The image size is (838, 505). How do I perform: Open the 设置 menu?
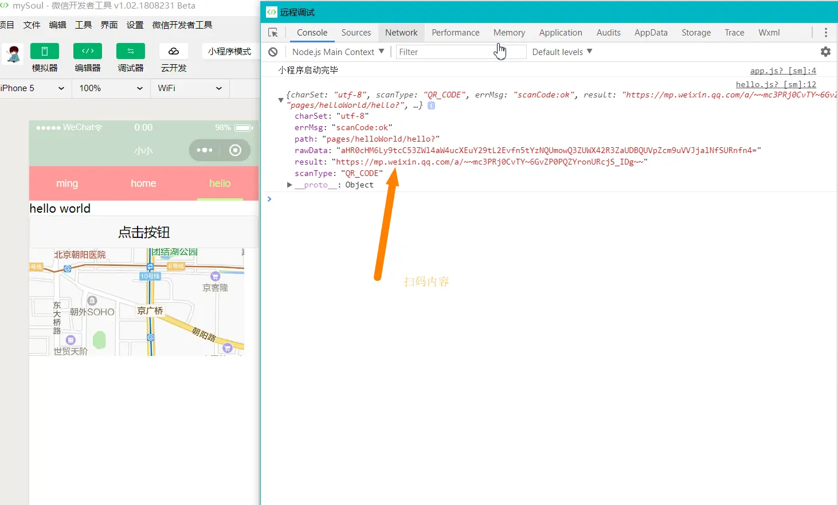pyautogui.click(x=135, y=25)
